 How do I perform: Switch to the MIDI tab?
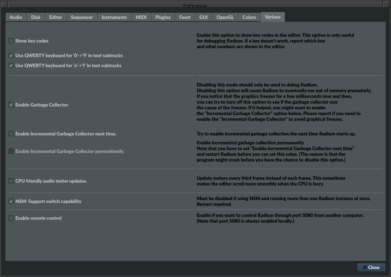click(x=141, y=17)
